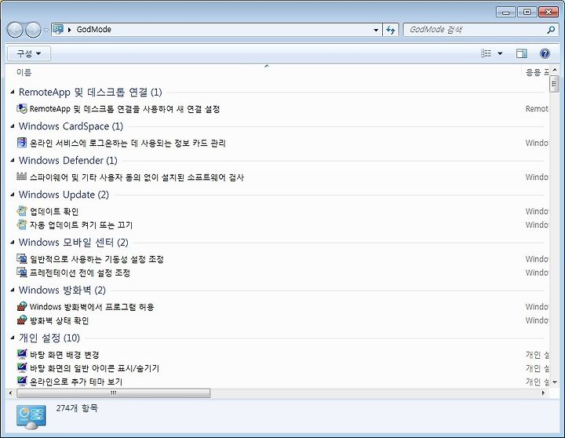Collapse the Windows 모바일 센터 group
565x438 pixels.
[x=13, y=243]
